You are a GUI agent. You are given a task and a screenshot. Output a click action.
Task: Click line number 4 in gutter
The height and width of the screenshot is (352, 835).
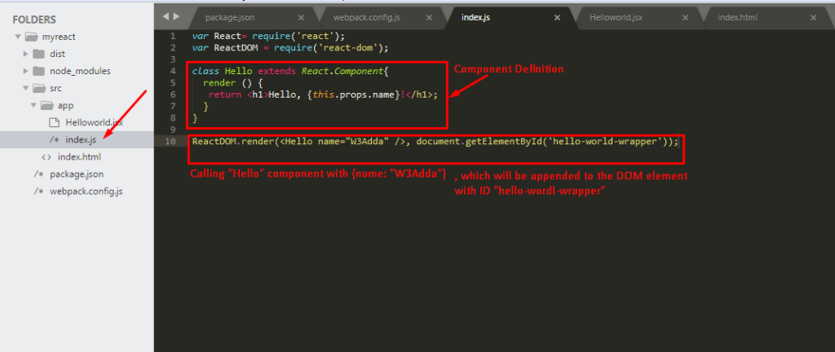pyautogui.click(x=173, y=71)
